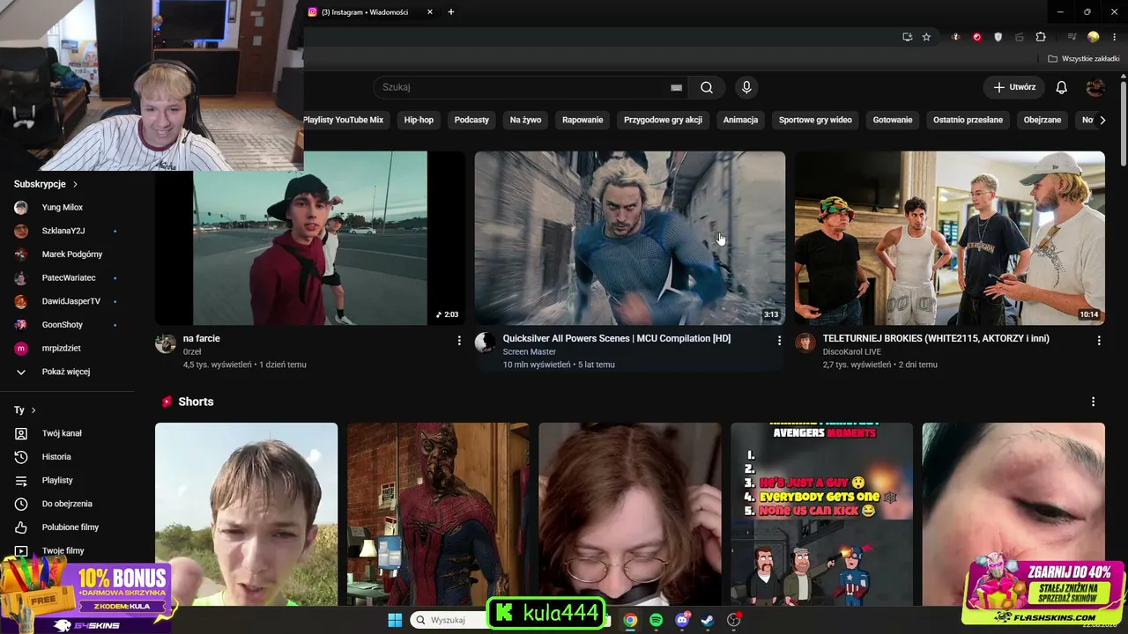Open Steam from the taskbar
The width and height of the screenshot is (1128, 634).
click(707, 620)
